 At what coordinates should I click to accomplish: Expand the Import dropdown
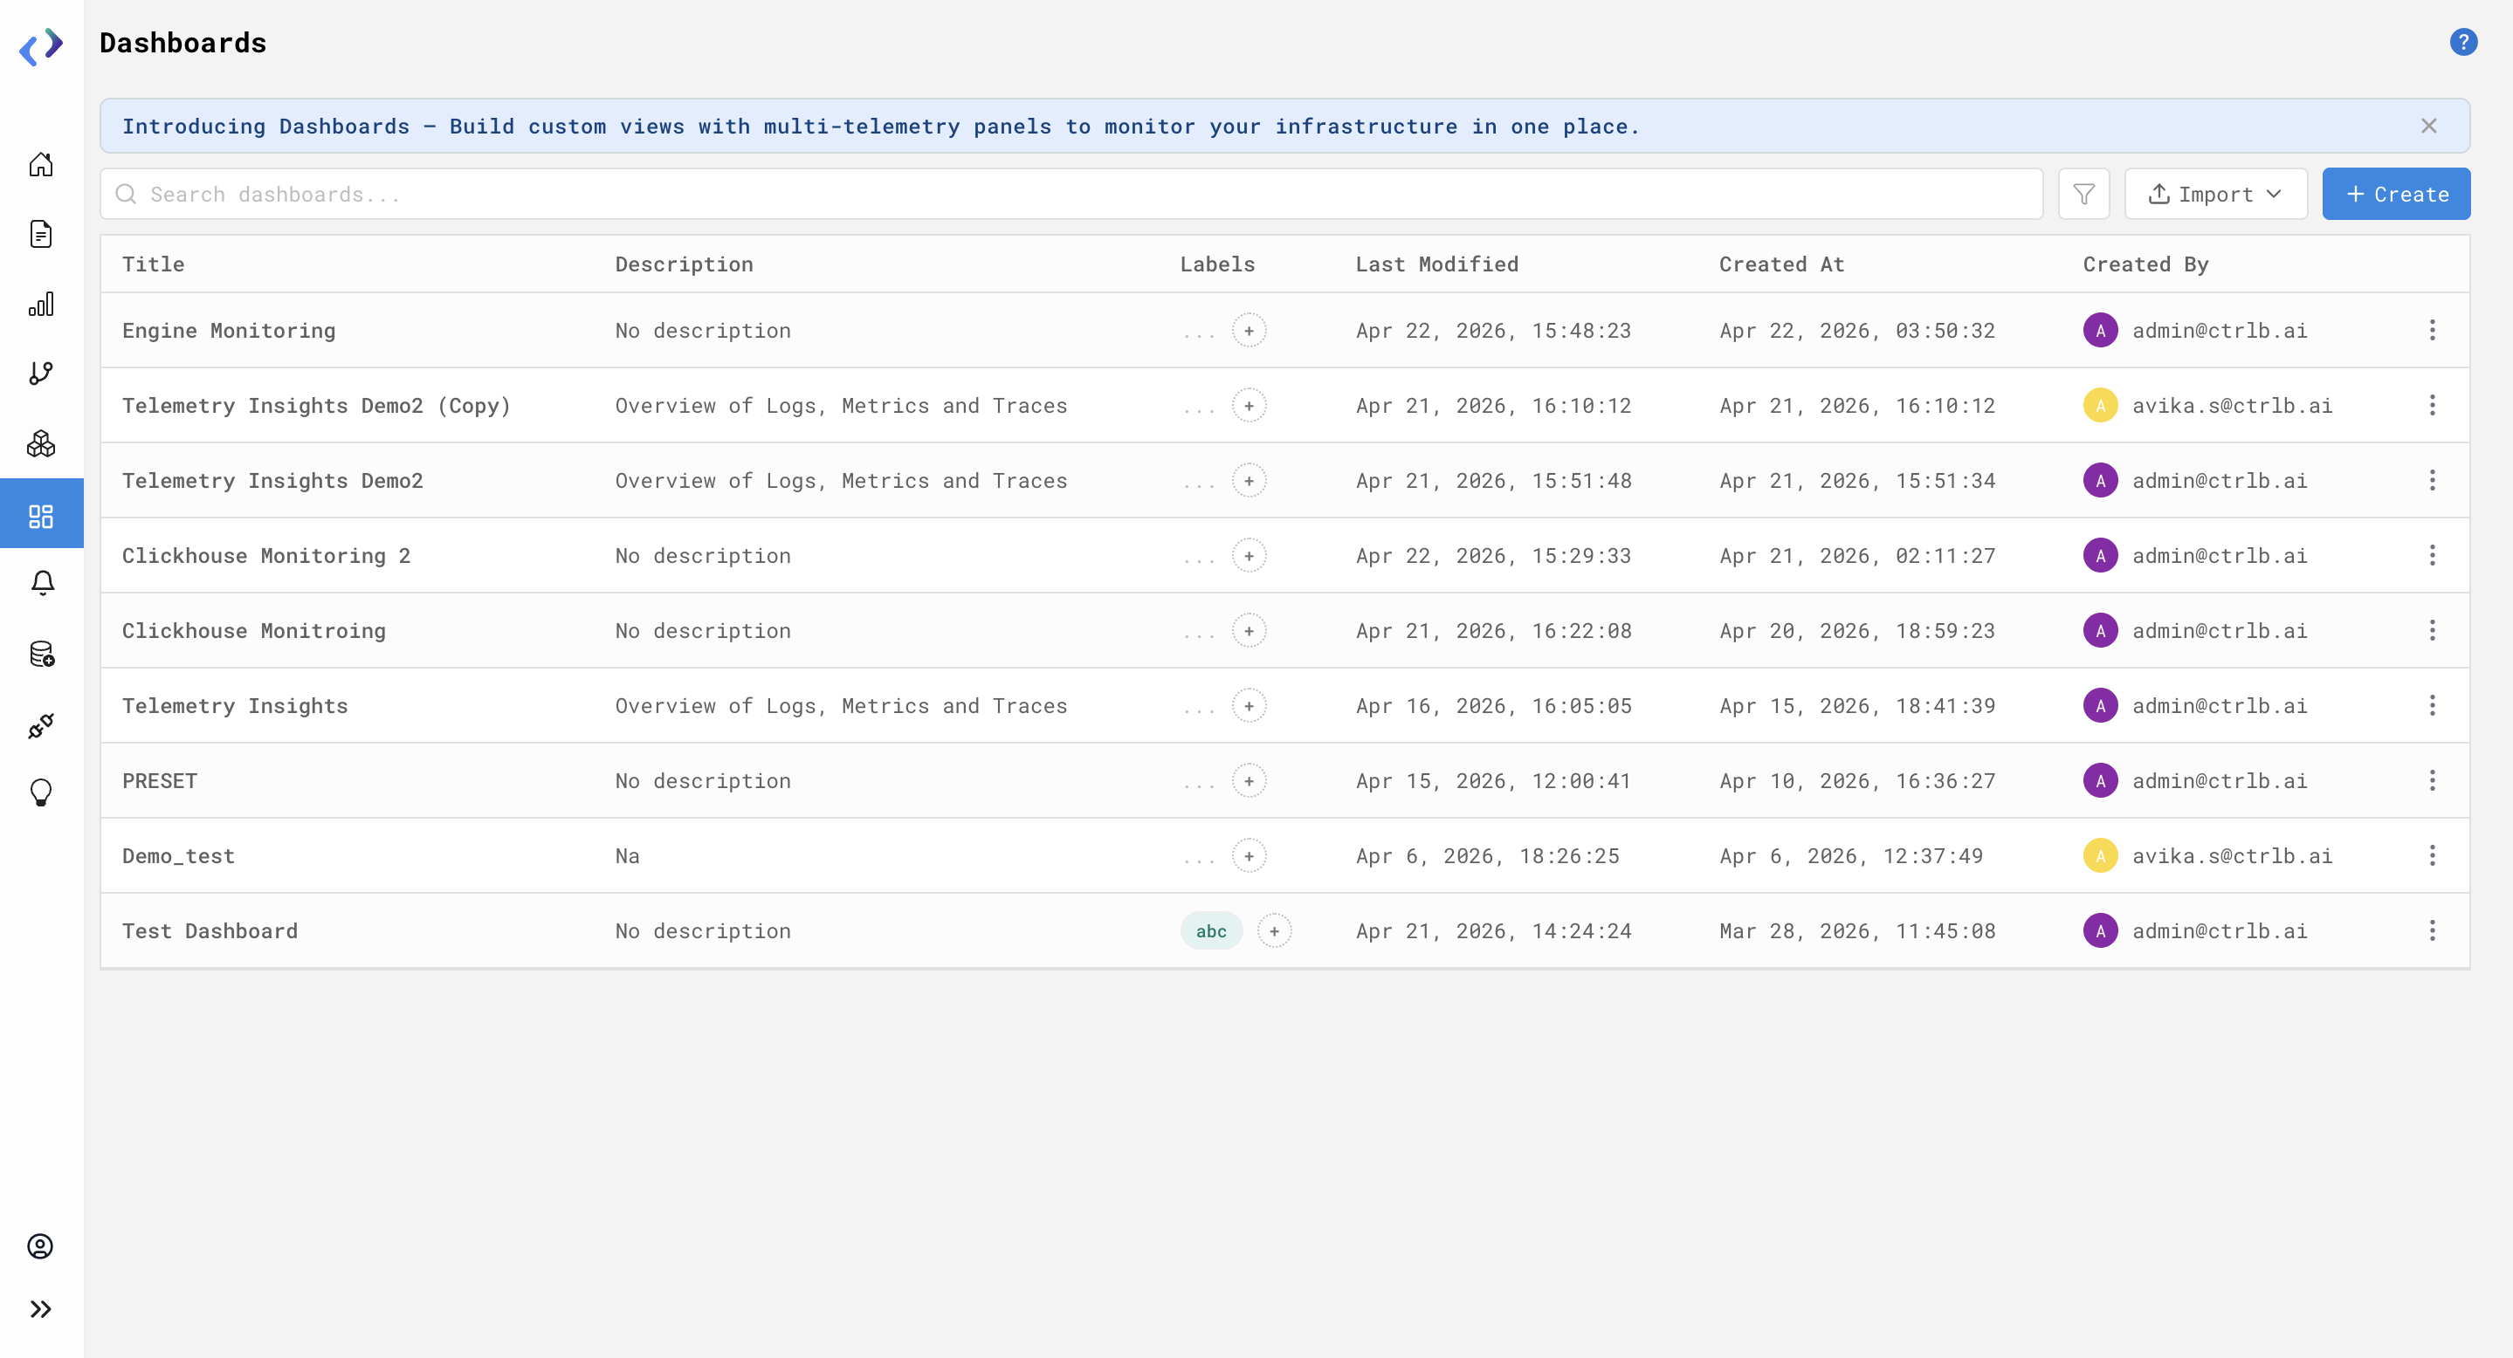[2215, 194]
